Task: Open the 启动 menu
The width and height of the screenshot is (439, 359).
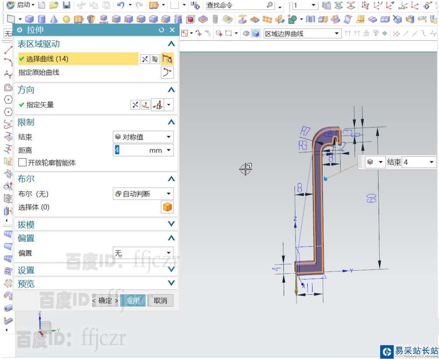Action: [22, 5]
